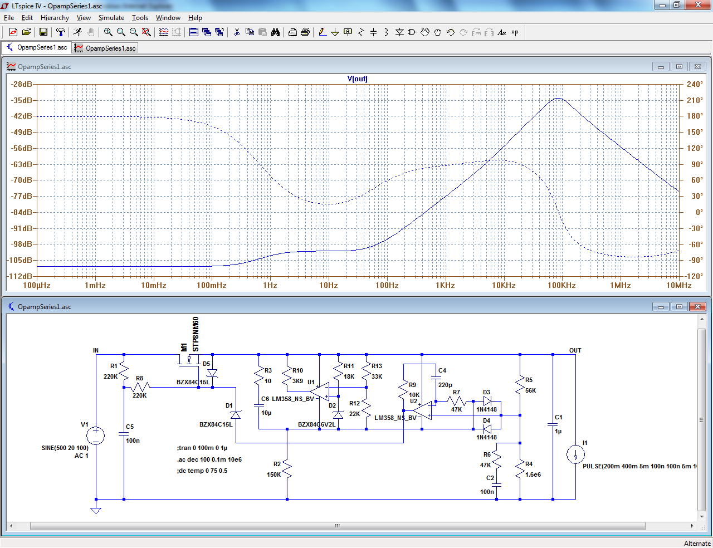
Task: Click the Zoom to Fit crossed magnifier icon
Action: click(x=146, y=32)
